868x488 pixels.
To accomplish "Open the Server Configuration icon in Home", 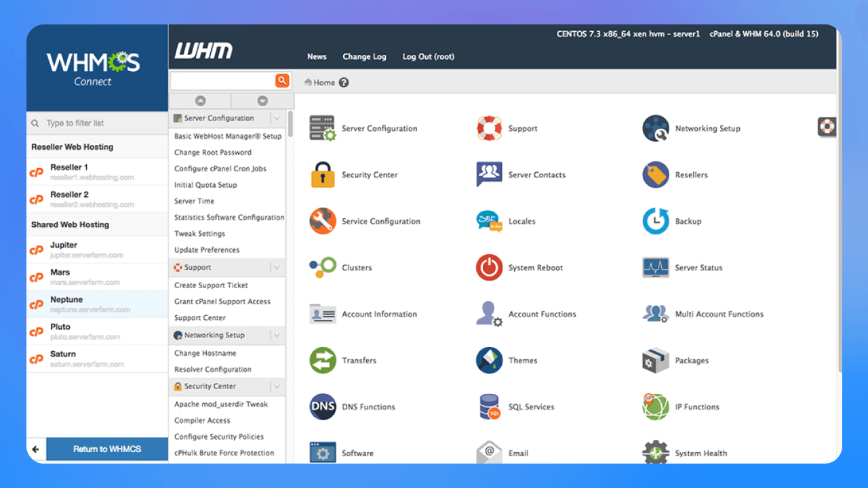I will point(323,128).
